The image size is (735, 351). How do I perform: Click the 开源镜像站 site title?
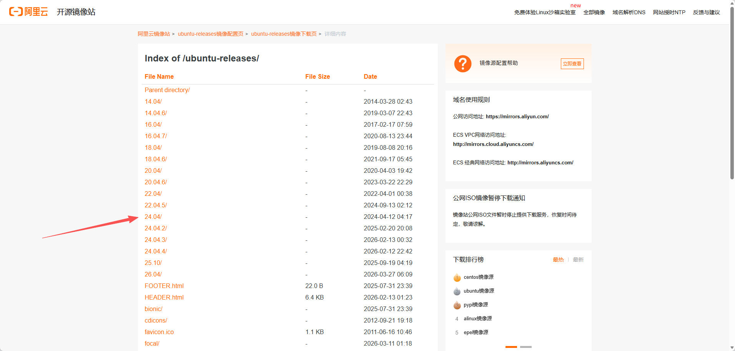tap(76, 12)
